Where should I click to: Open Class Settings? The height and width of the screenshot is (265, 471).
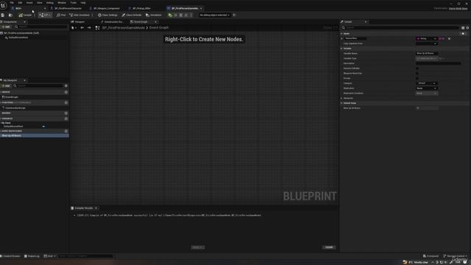[107, 15]
